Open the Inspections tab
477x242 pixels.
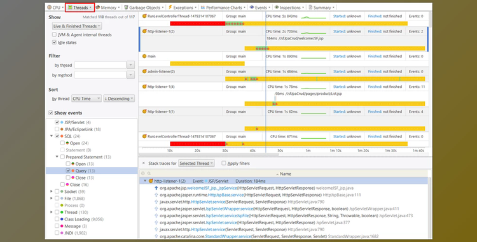[x=289, y=8]
